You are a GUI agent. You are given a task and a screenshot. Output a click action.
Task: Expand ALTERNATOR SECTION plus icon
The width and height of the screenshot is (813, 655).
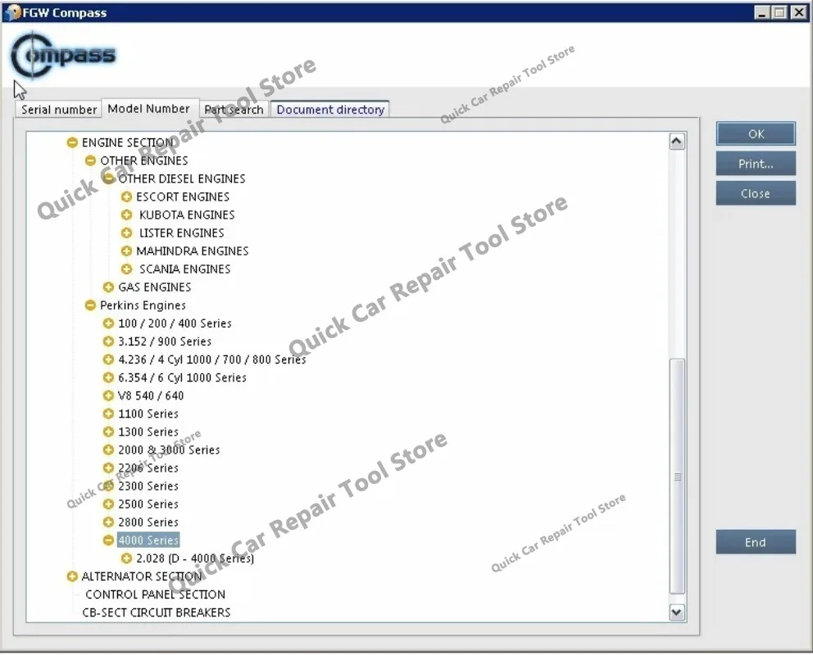(72, 577)
